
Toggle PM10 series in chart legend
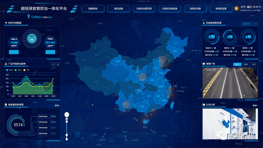pos(18,70)
